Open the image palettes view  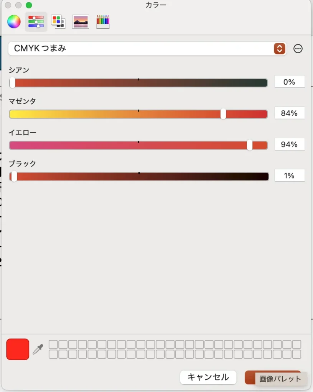coord(81,21)
